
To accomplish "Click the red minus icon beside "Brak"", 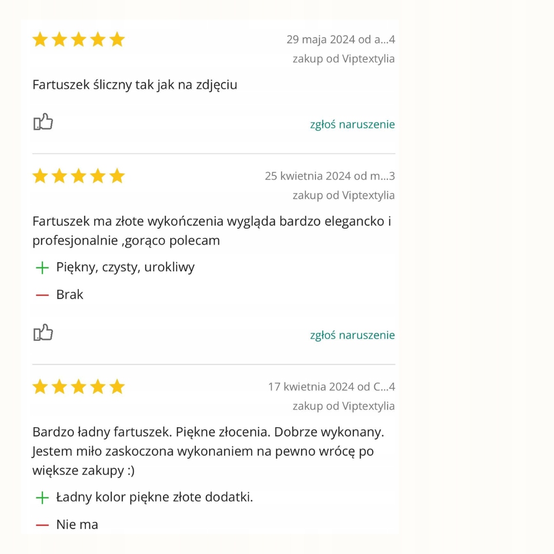I will (42, 295).
